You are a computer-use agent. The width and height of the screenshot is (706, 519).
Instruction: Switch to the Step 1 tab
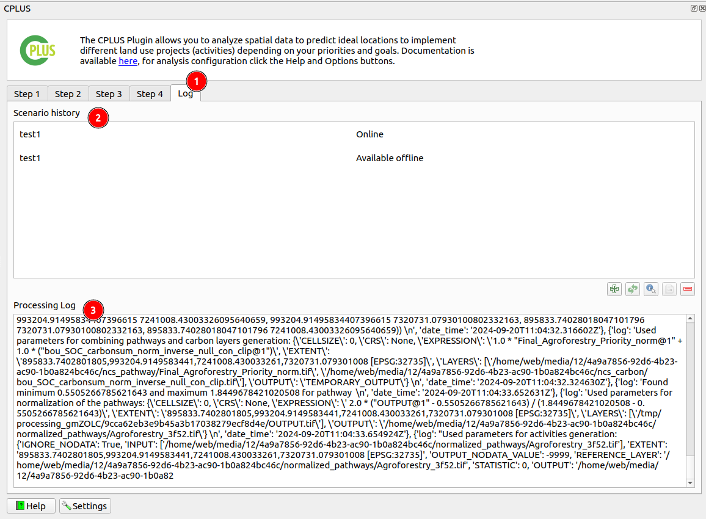coord(27,94)
